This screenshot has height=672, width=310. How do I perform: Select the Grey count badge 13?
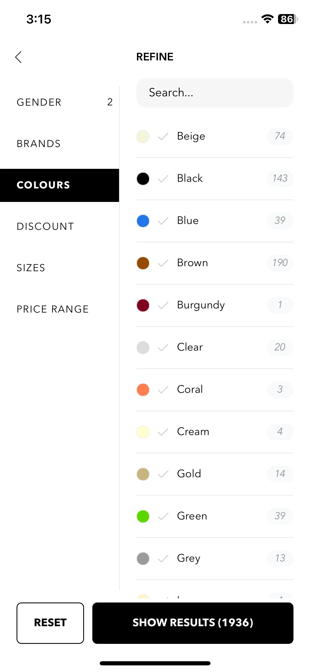click(x=280, y=558)
